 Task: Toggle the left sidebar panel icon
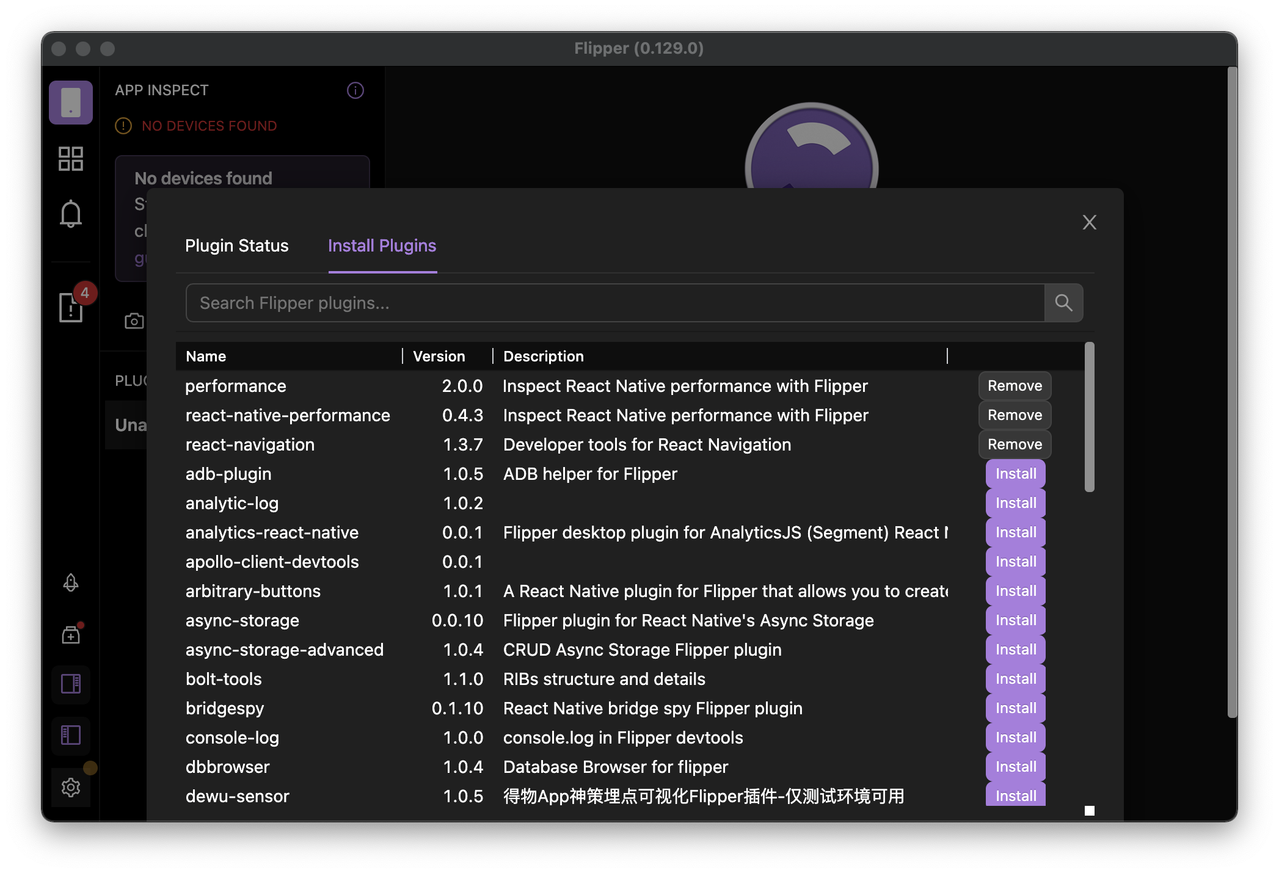[71, 735]
